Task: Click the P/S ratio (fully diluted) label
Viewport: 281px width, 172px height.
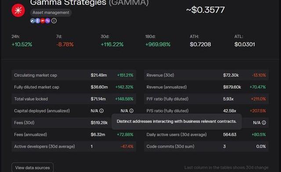Action: pyautogui.click(x=167, y=111)
